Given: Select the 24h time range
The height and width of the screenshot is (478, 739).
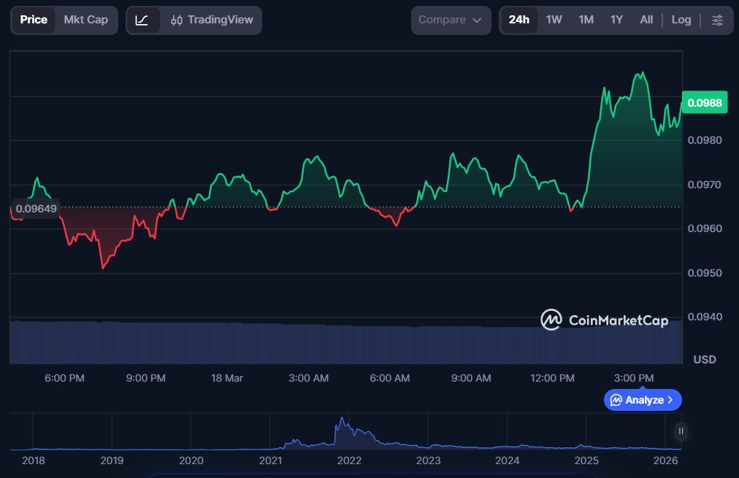Looking at the screenshot, I should 518,20.
